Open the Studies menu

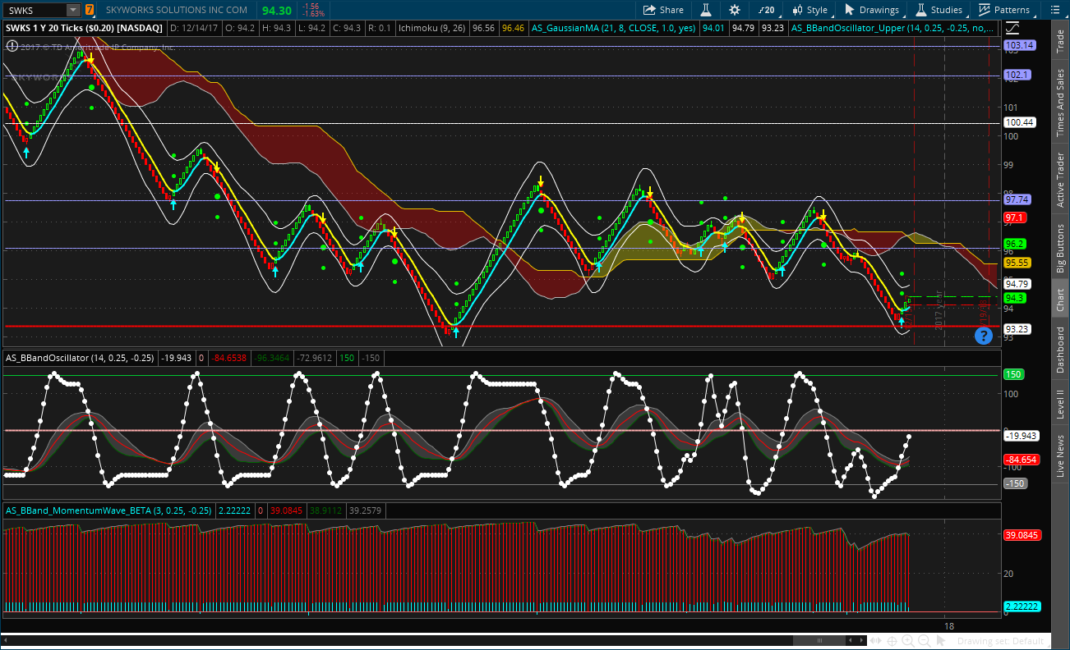pyautogui.click(x=939, y=10)
